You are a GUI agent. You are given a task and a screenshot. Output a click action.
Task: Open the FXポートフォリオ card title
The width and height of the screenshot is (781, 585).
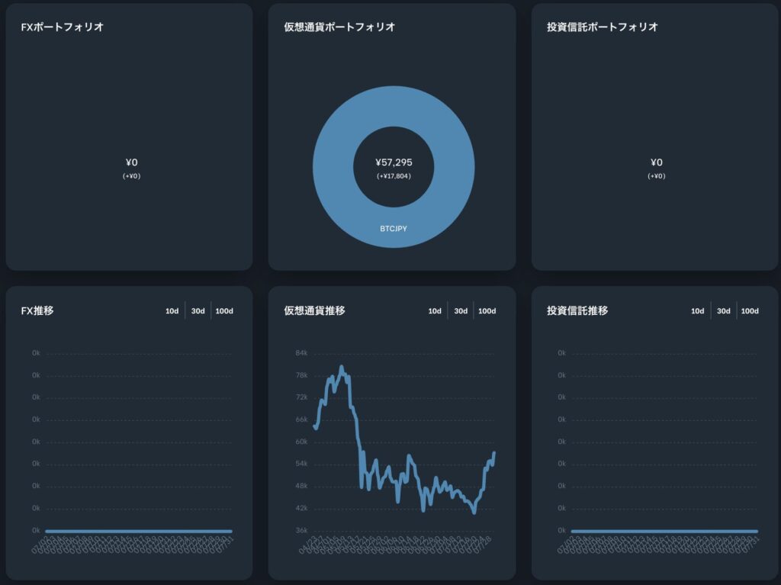coord(62,27)
